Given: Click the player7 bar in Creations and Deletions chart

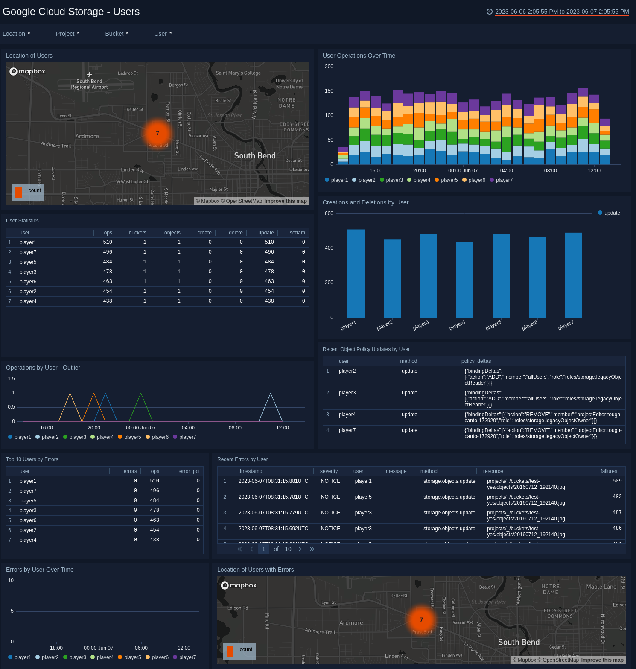Looking at the screenshot, I should click(574, 275).
